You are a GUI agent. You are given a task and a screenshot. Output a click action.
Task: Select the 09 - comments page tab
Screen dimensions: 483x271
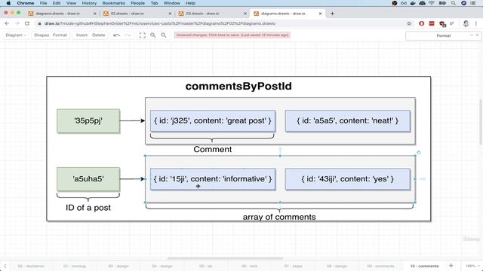point(380,266)
